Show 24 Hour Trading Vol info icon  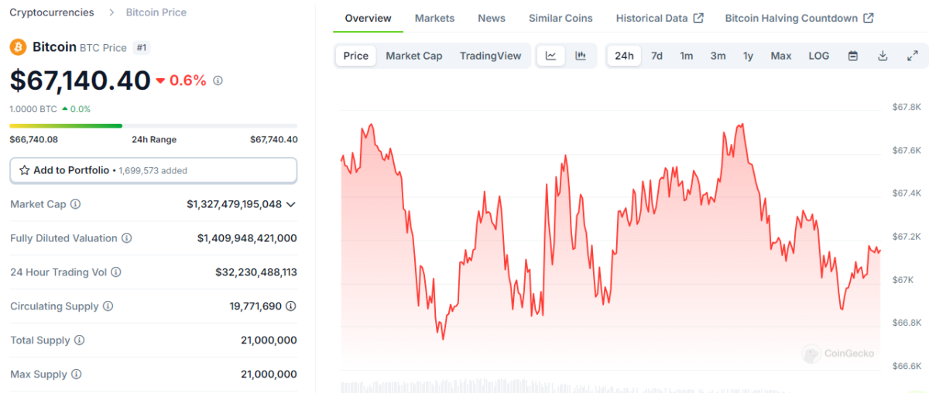click(116, 272)
